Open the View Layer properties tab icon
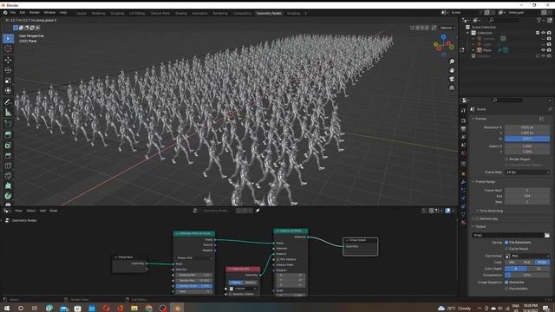The image size is (555, 312). (463, 137)
